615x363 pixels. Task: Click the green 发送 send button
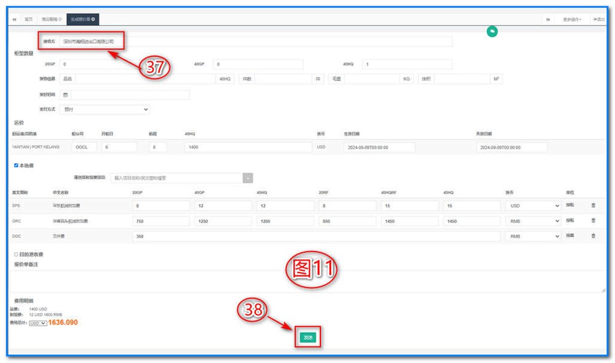pyautogui.click(x=308, y=338)
